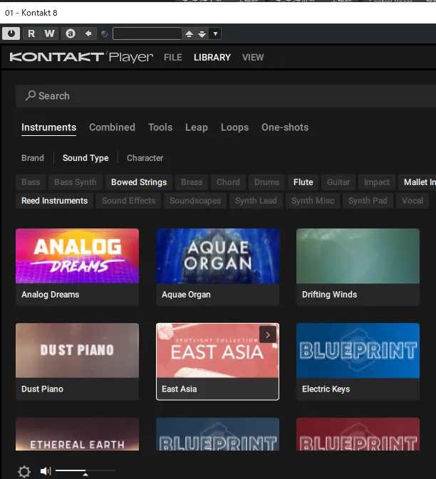Toggle the Bowed Strings filter tag

[139, 182]
